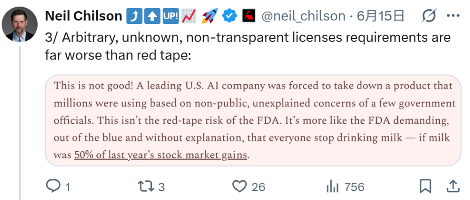Click the chart-increasing emoji in the name
470x200 pixels.
[189, 16]
